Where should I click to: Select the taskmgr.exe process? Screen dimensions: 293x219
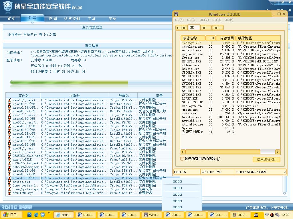click(230, 43)
